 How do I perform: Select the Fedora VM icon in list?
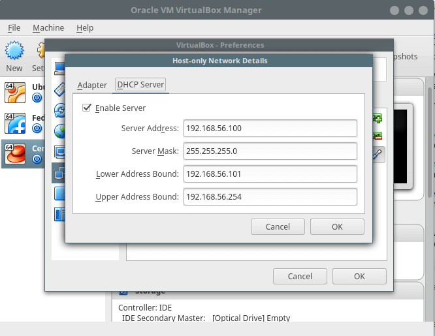[x=15, y=123]
